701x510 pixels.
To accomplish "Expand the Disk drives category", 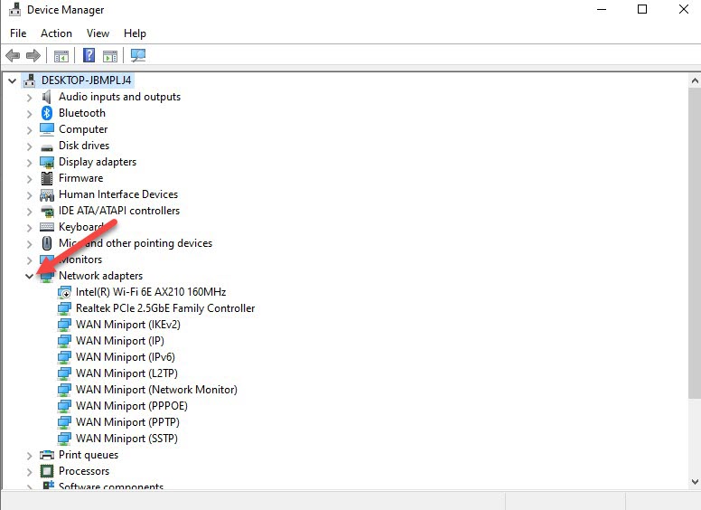I will pyautogui.click(x=30, y=146).
